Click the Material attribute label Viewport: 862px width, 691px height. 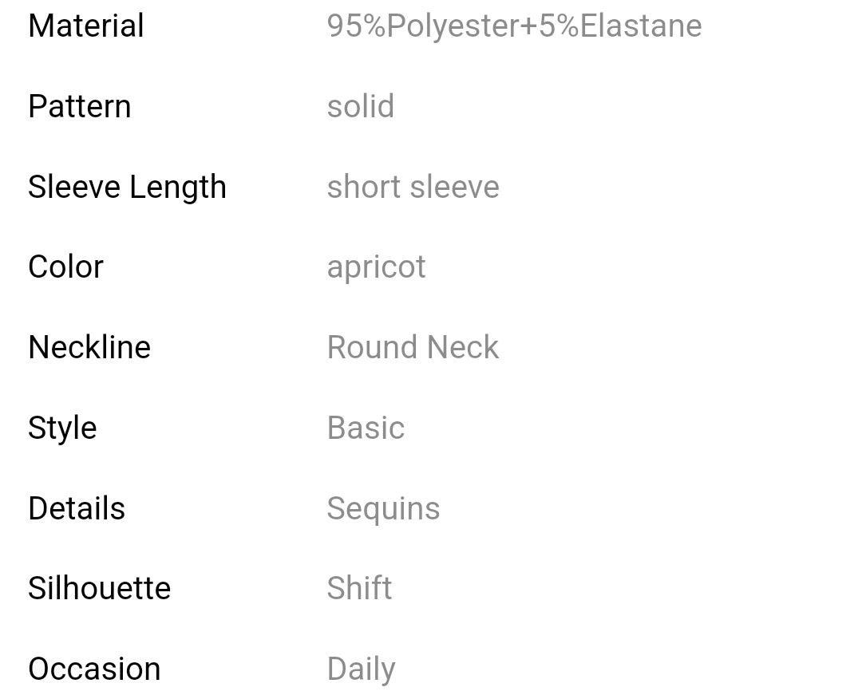(x=86, y=26)
